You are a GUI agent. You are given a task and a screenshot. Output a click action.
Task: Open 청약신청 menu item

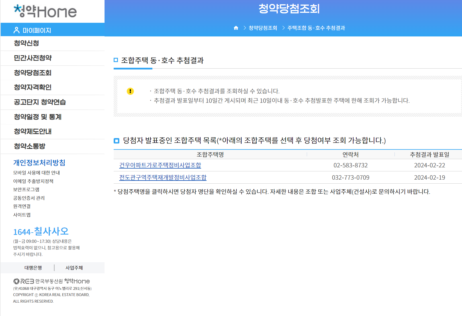[26, 43]
